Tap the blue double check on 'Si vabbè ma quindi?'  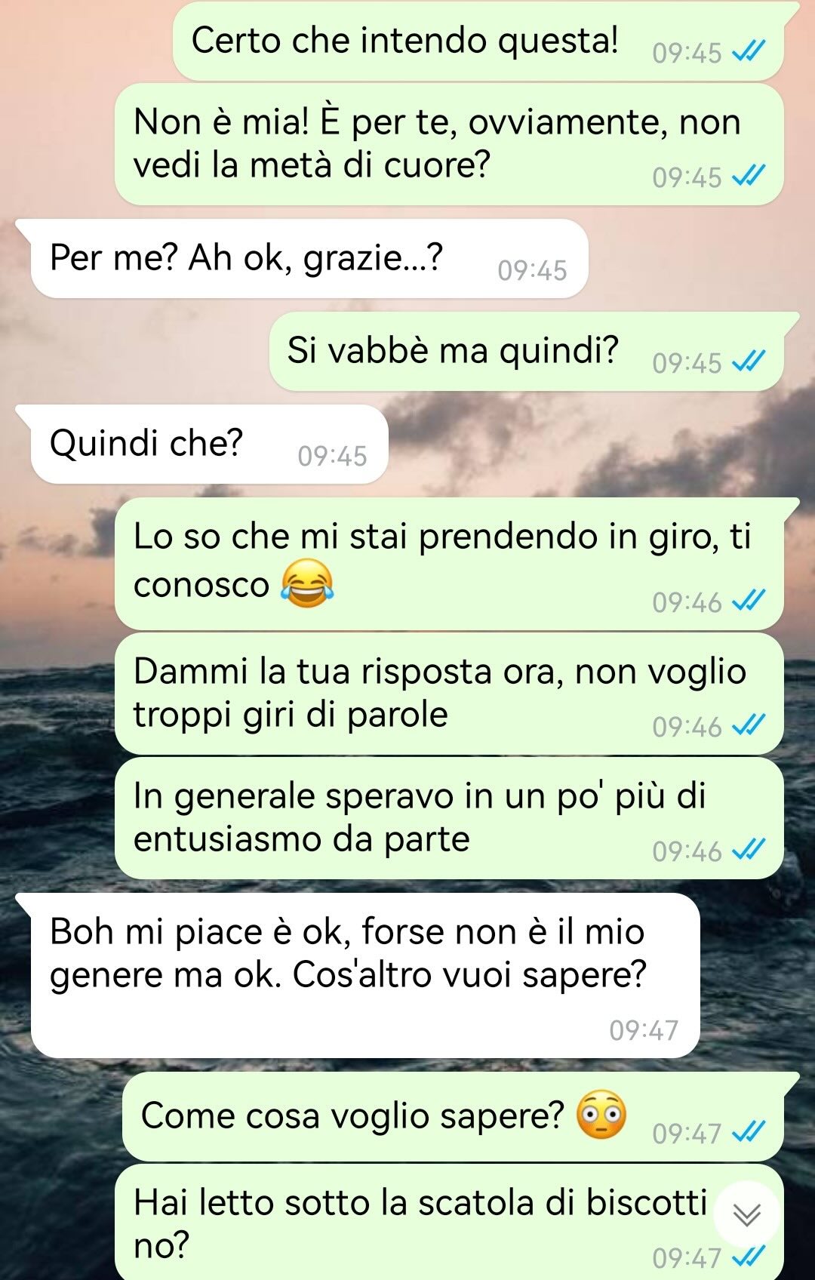pyautogui.click(x=749, y=362)
